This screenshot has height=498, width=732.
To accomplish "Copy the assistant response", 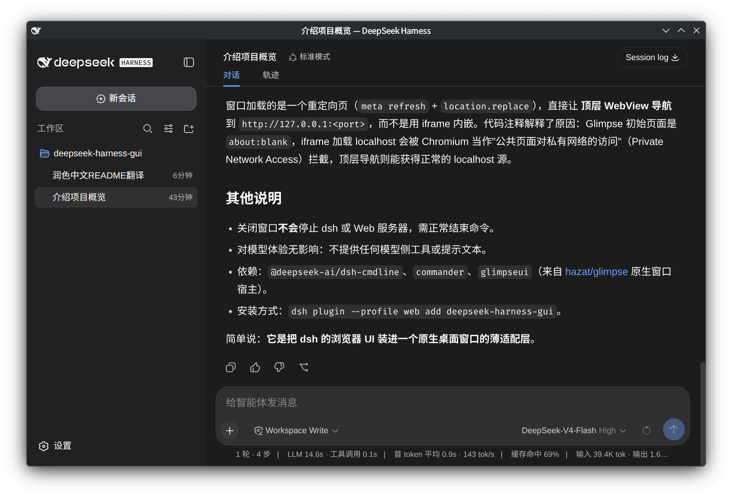I will coord(231,367).
